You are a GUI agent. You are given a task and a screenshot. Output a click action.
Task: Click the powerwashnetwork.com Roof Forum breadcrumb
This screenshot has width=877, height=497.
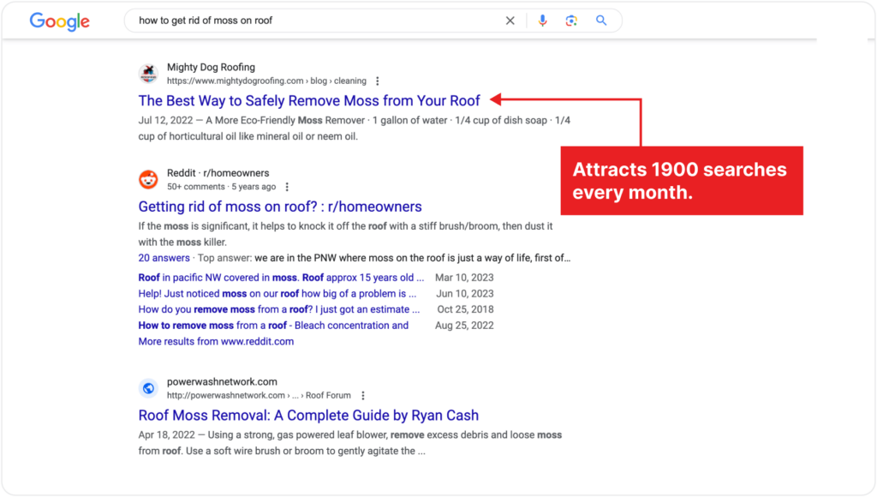259,396
